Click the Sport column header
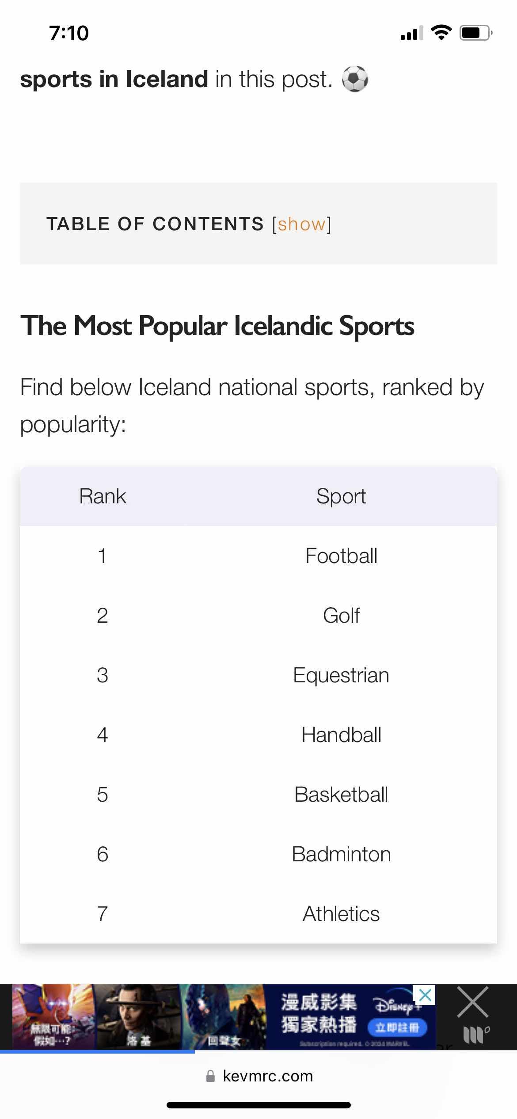 (x=341, y=496)
